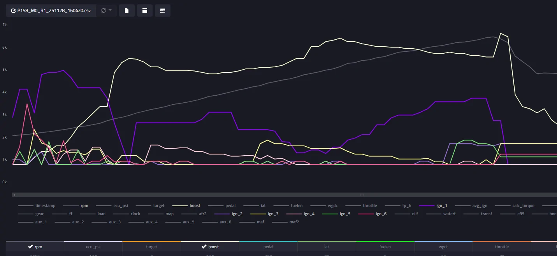557x256 pixels.
Task: Enable the aux_3 legend entry
Action: click(106, 222)
